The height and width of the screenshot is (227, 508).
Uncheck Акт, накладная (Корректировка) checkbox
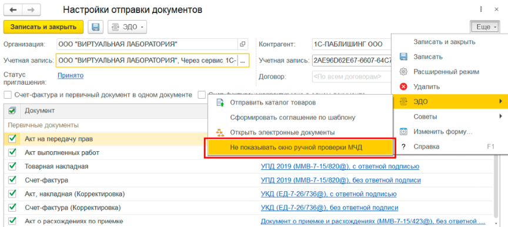12,193
